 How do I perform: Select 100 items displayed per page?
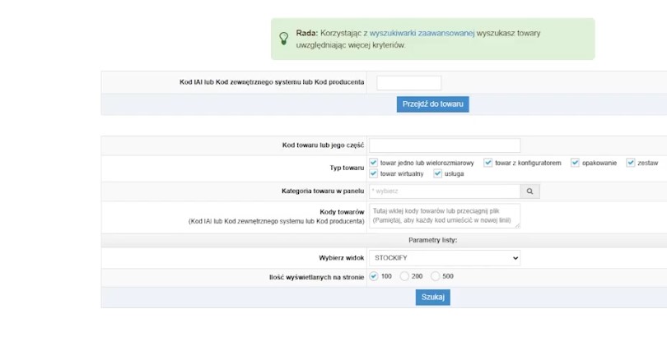click(x=374, y=276)
